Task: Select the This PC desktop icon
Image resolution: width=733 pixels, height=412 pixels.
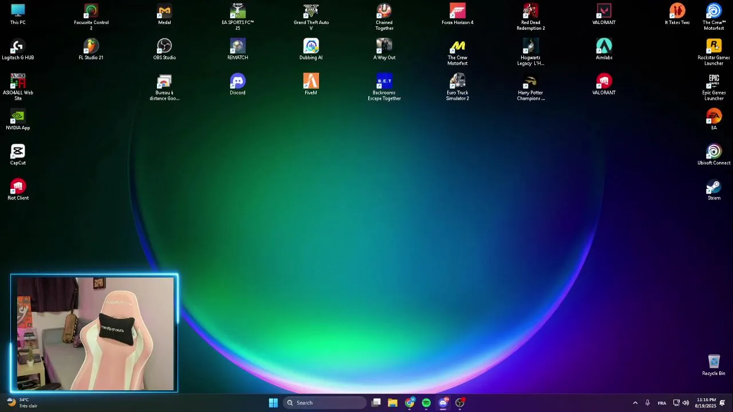Action: [x=18, y=14]
